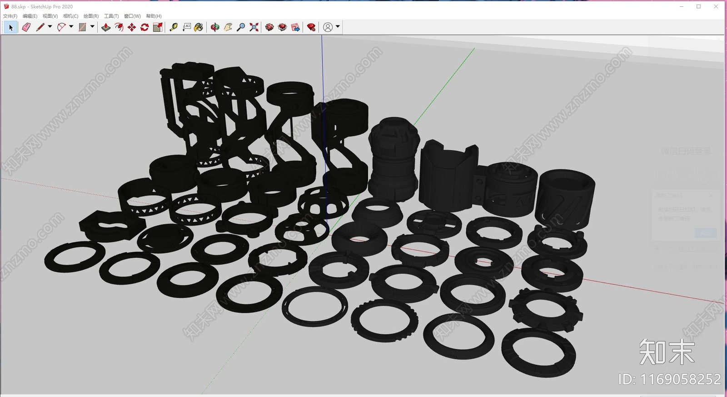
Task: Select the Arc tool
Action: coord(61,27)
